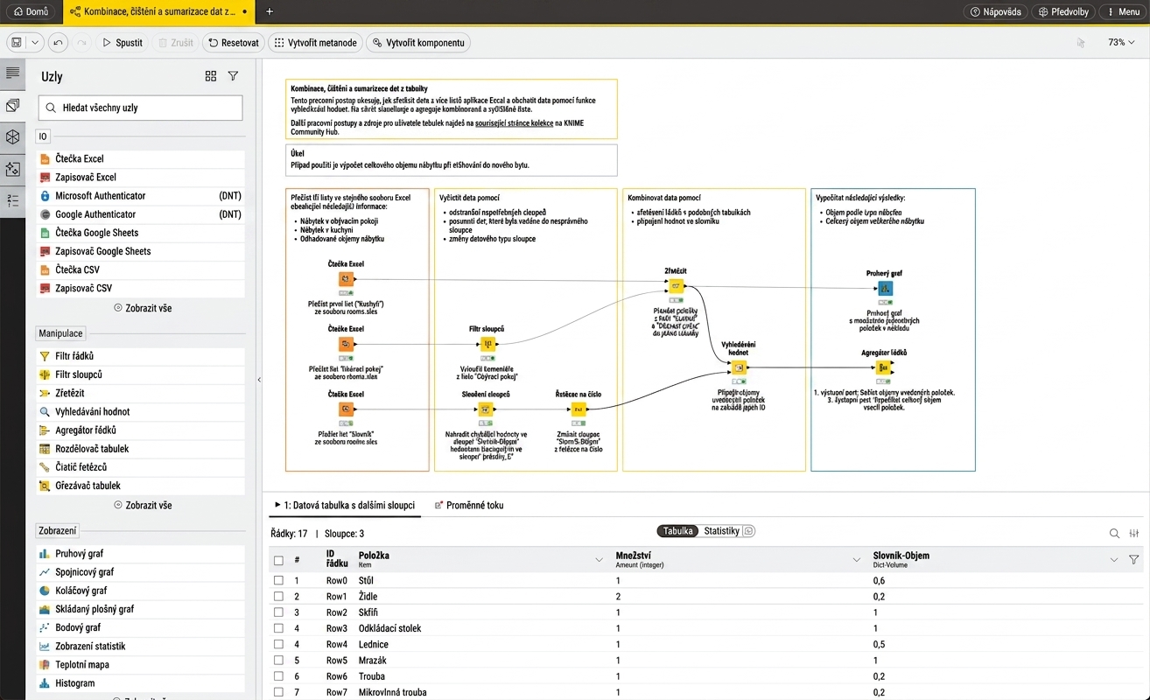Image resolution: width=1150 pixels, height=700 pixels.
Task: Select the Filtr sloupců canvas node
Action: (487, 344)
